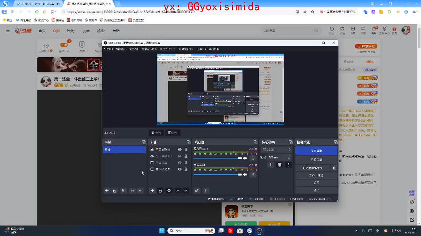Open Douyu hamburger menu icon in the browser page
This screenshot has height=236, width=421.
(8, 30)
